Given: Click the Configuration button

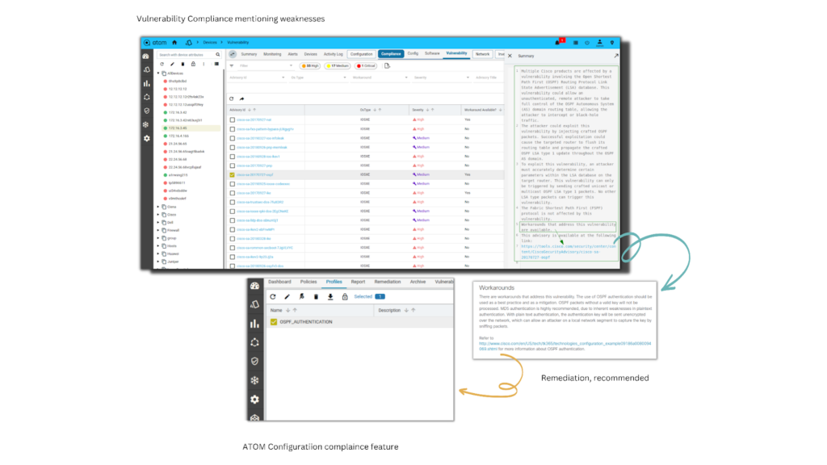Looking at the screenshot, I should tap(361, 54).
